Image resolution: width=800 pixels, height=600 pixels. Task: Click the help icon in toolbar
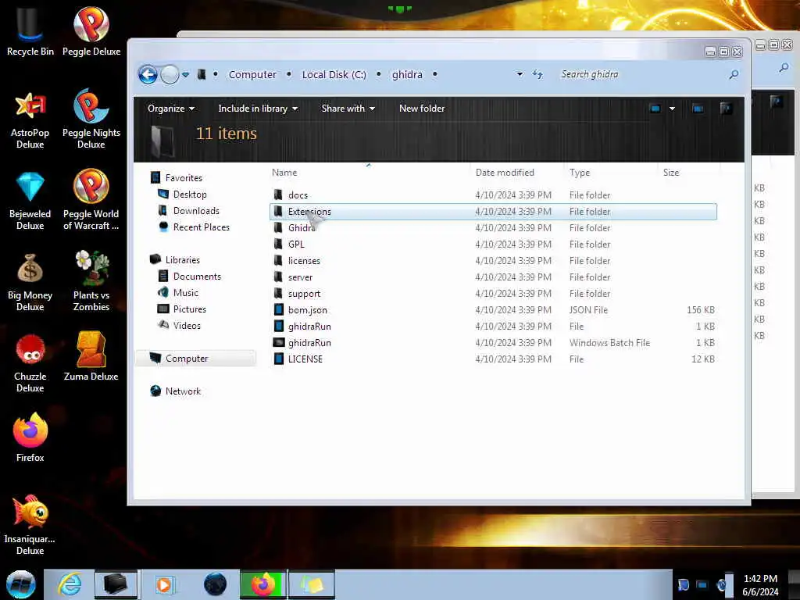coord(726,108)
